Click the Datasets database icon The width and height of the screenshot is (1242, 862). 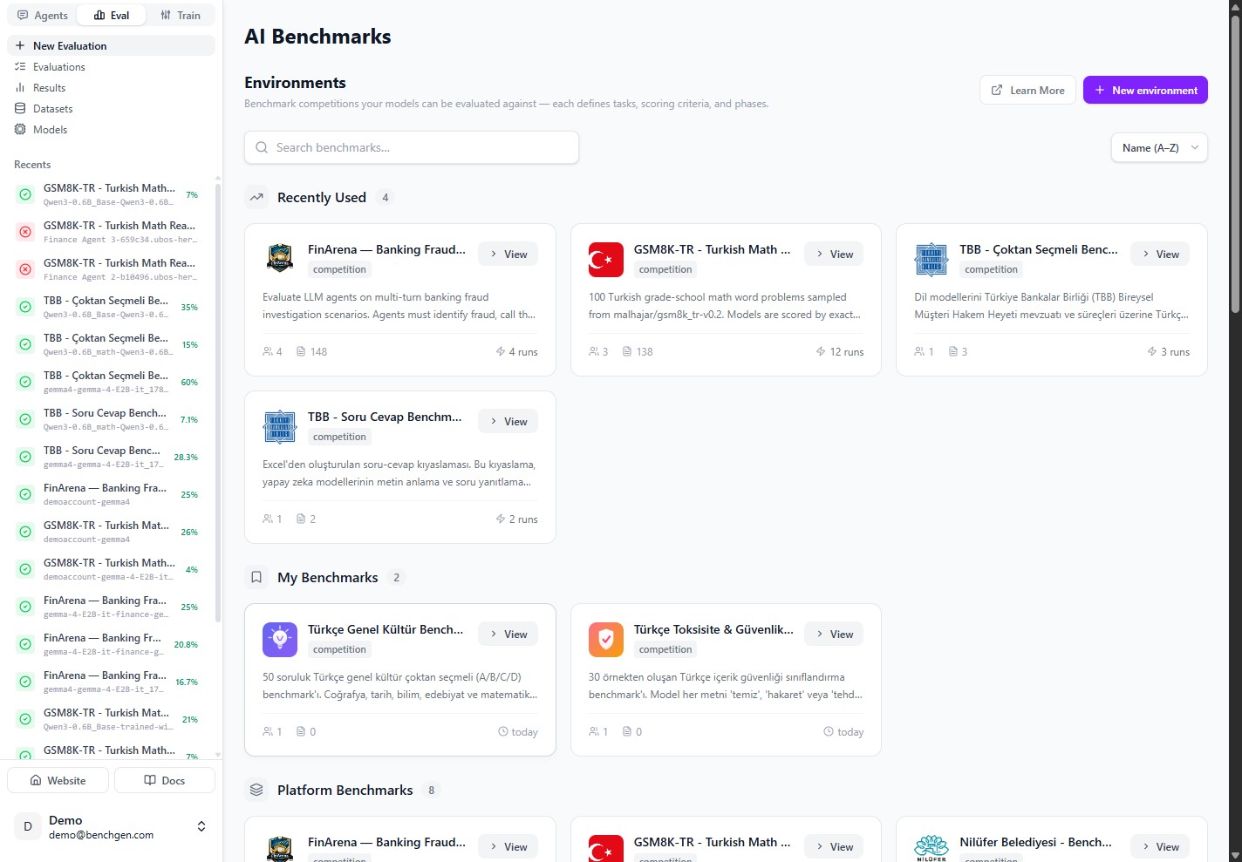tap(20, 109)
